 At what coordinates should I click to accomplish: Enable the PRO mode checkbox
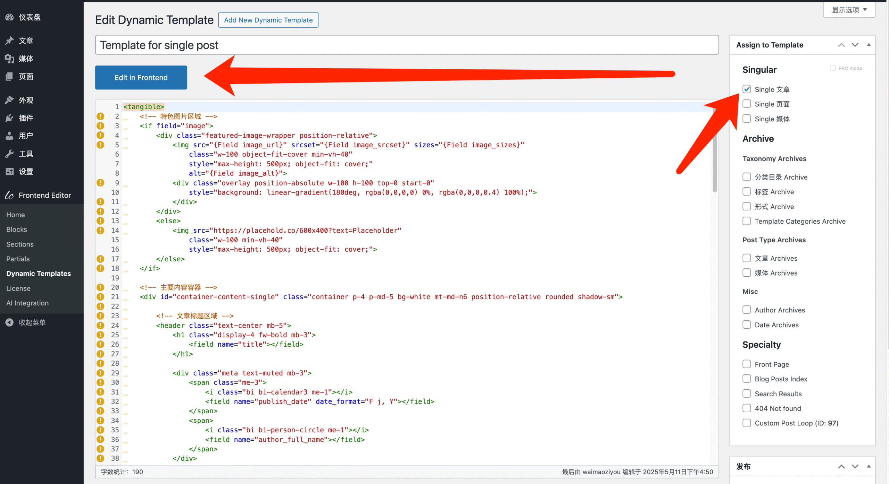[833, 68]
